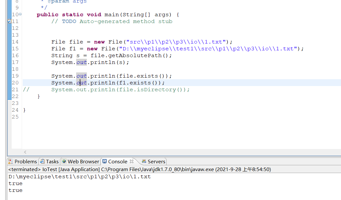The height and width of the screenshot is (200, 341).
Task: Collapse the main method with its fold control
Action: (x=20, y=14)
